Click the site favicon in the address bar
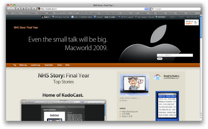The width and height of the screenshot is (208, 129). coord(39,9)
